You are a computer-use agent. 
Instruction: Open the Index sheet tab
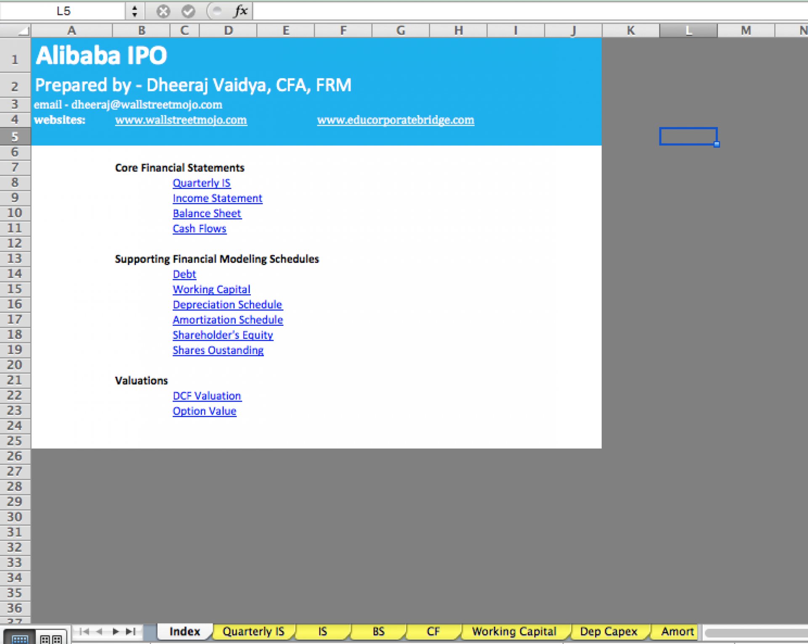pyautogui.click(x=185, y=631)
